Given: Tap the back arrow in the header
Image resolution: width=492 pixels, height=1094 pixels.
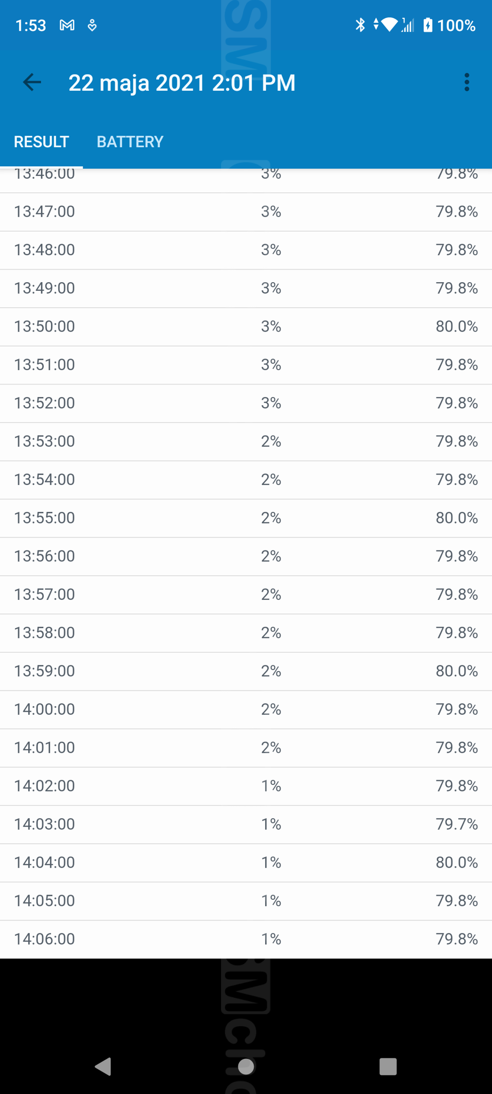Looking at the screenshot, I should [32, 82].
